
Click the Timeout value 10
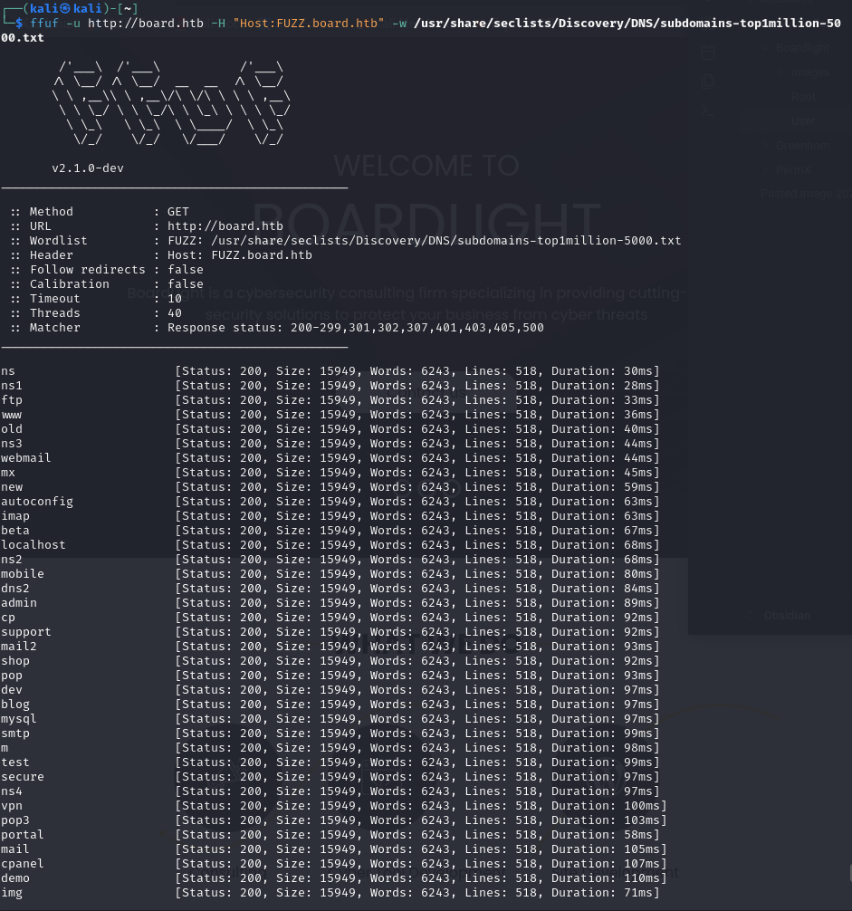175,299
